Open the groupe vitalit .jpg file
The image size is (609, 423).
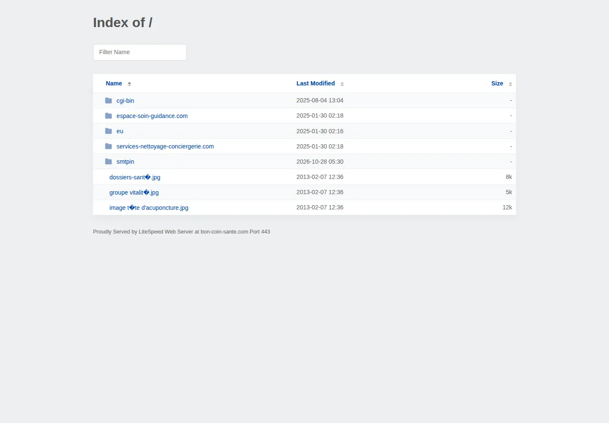134,192
